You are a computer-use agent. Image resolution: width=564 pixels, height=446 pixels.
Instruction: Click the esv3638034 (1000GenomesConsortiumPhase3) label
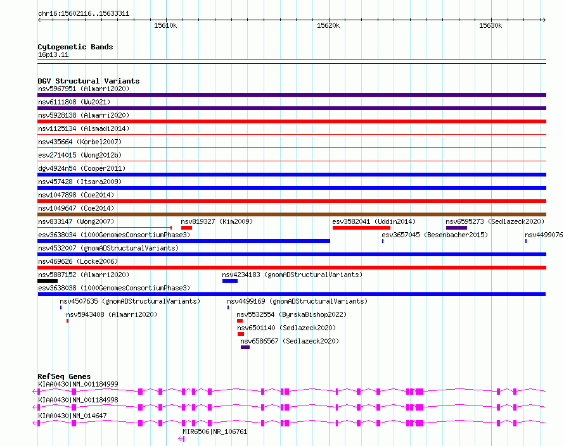point(114,235)
